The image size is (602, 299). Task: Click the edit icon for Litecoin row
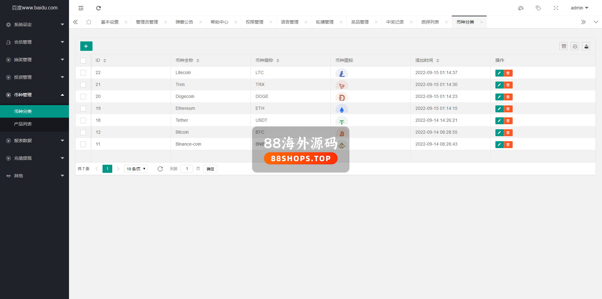point(499,73)
